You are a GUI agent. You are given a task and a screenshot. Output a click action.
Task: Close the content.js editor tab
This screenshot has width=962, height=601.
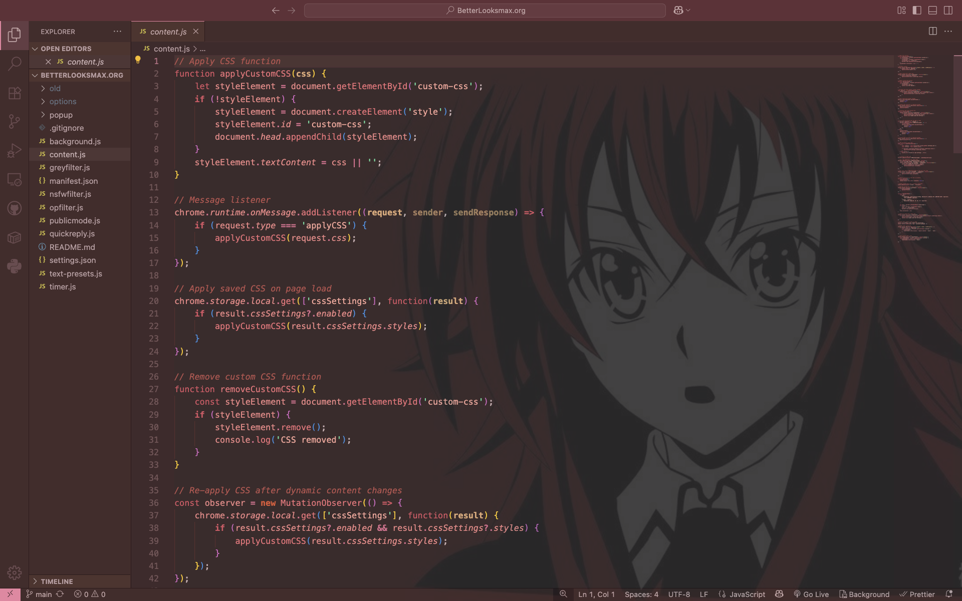(x=196, y=32)
